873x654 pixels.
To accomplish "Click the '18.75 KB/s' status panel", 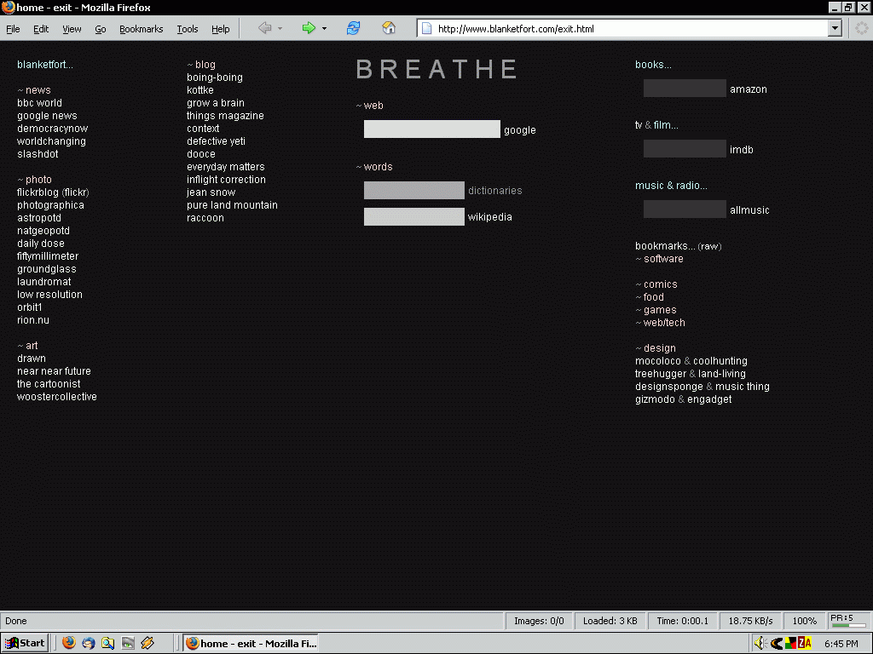I will click(x=750, y=621).
